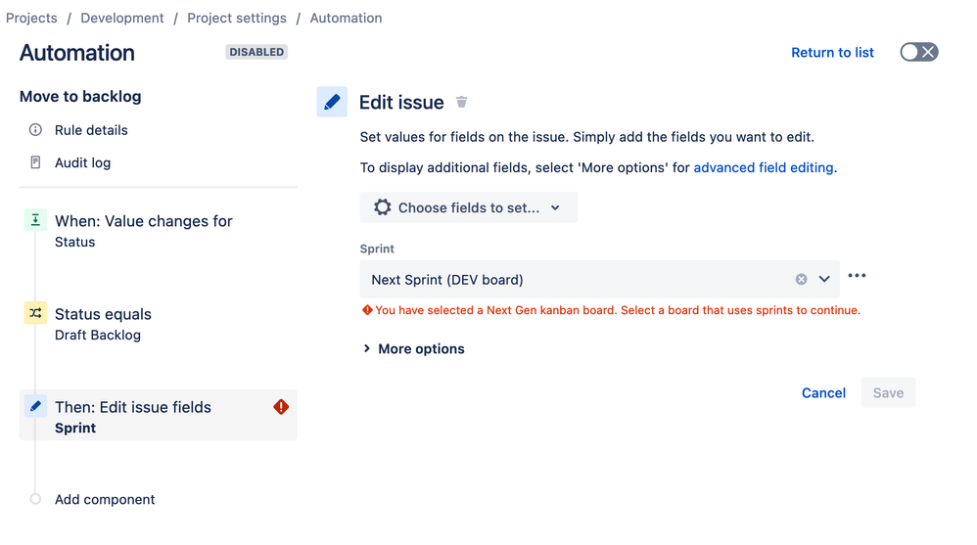Open the Audit log entry
This screenshot has height=545, width=977.
click(83, 162)
